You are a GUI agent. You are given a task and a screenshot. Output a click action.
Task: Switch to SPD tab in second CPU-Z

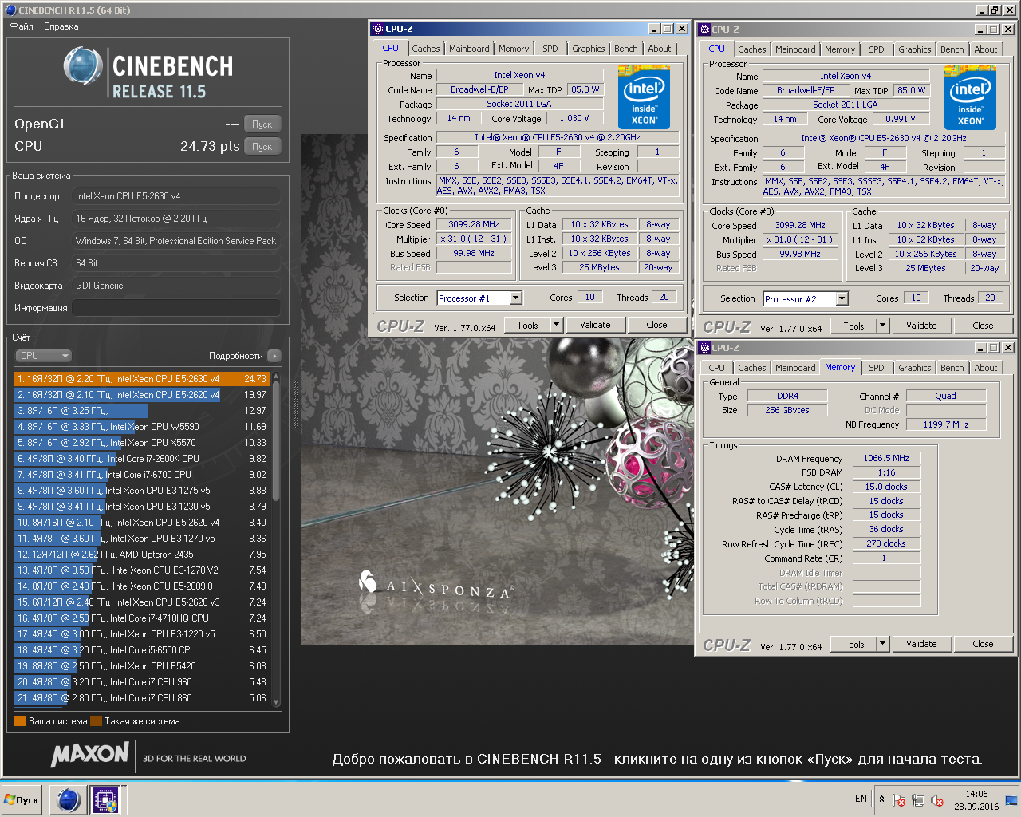[877, 49]
